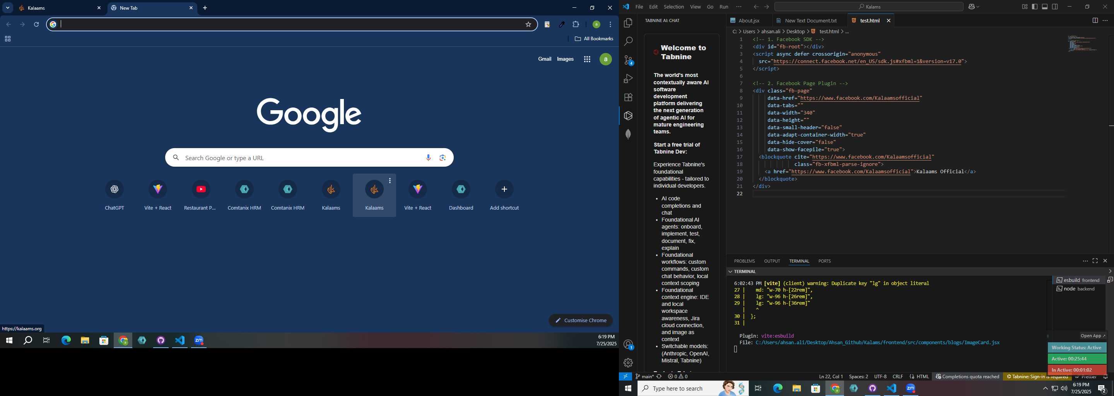Screen dimensions: 1114x396
Task: Open the File menu in VS Code
Action: click(x=639, y=7)
